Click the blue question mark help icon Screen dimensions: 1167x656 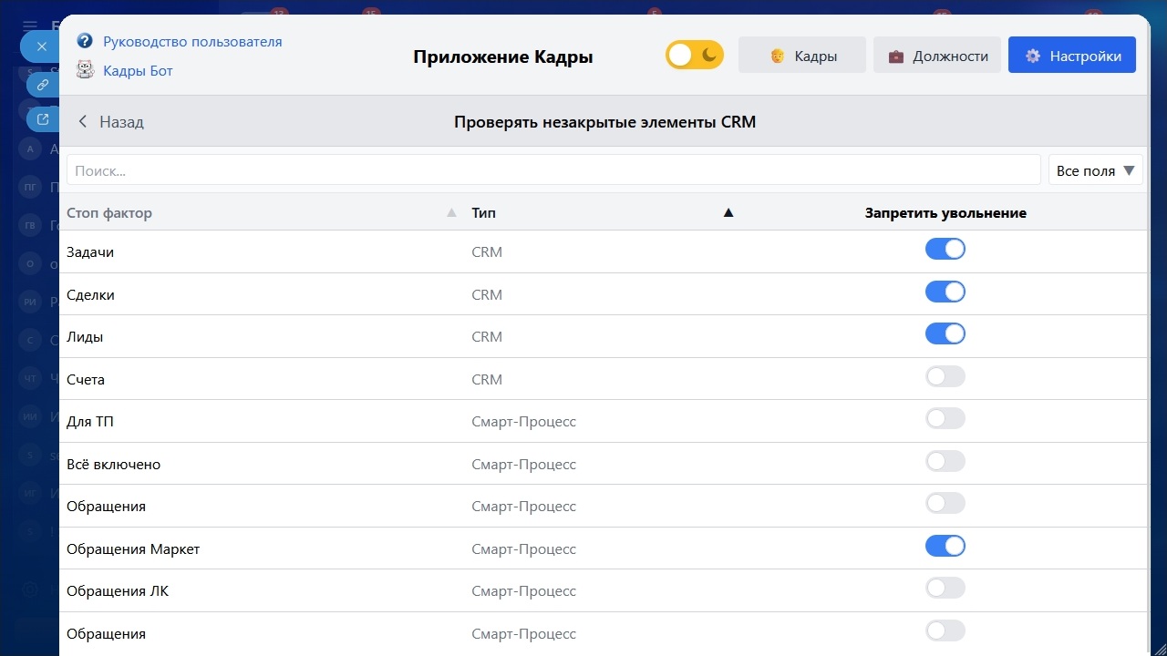(85, 41)
